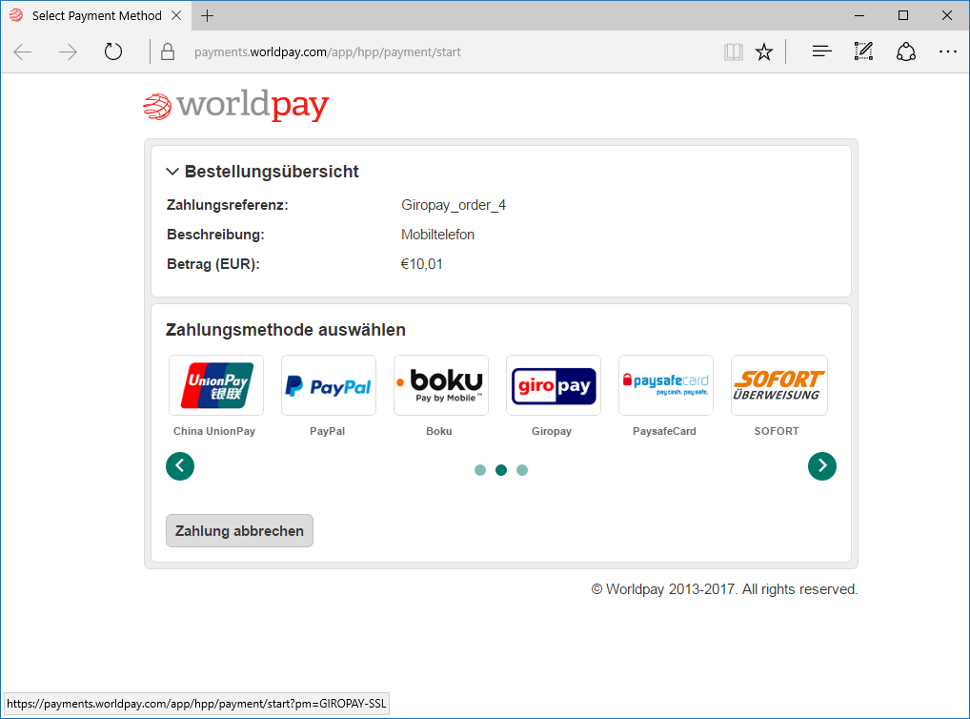Click the Giropay text label

pyautogui.click(x=551, y=431)
